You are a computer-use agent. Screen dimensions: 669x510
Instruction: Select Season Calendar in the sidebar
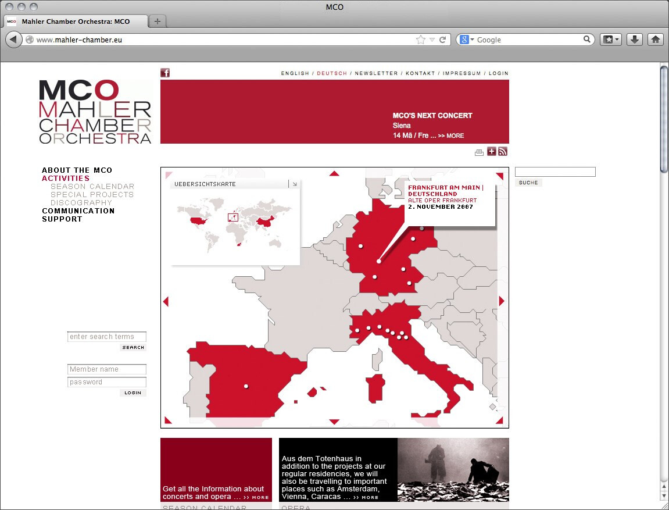[x=92, y=187]
